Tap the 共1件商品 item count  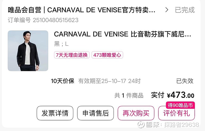(129, 95)
